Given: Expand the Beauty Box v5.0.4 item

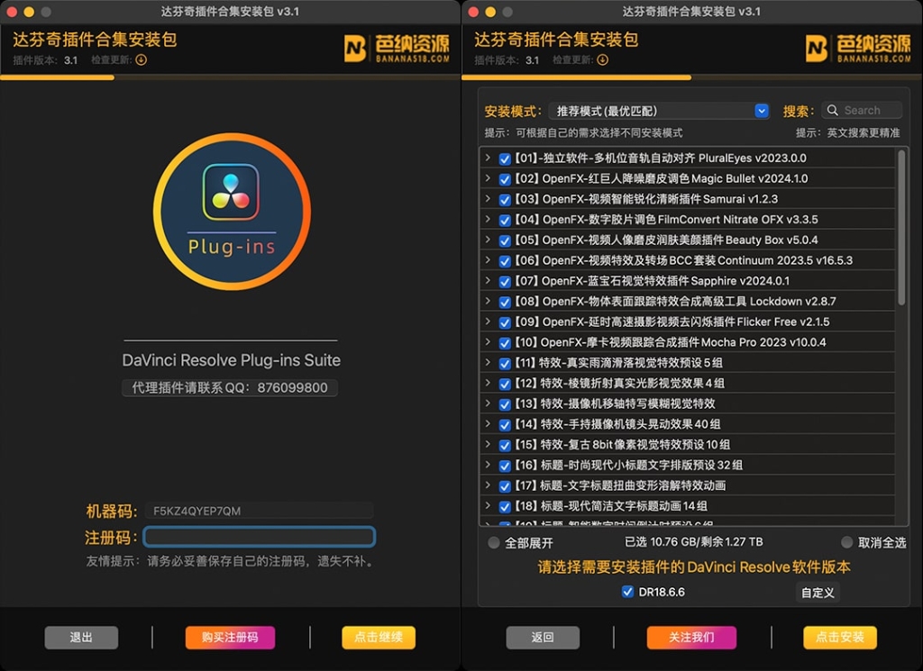Looking at the screenshot, I should click(488, 240).
